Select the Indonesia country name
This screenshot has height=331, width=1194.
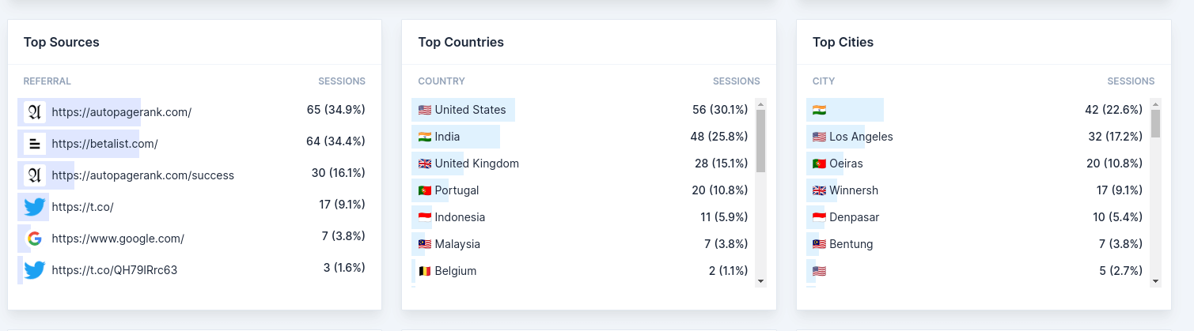point(460,217)
